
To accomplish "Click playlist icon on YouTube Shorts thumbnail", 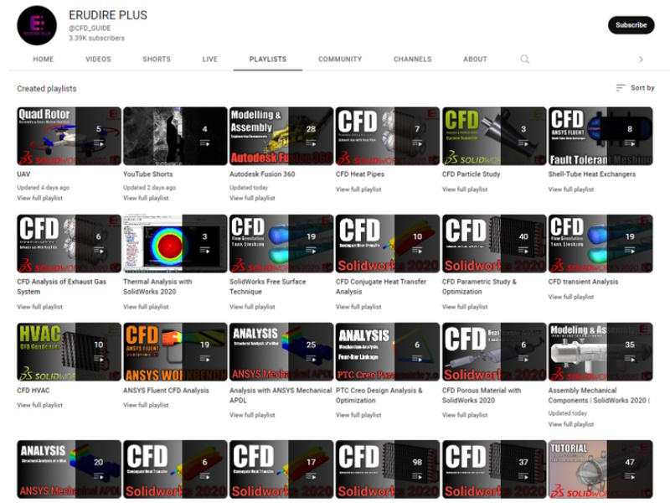I will pyautogui.click(x=205, y=144).
